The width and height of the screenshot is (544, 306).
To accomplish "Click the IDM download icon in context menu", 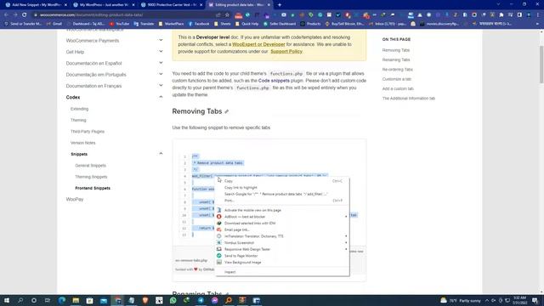I will click(219, 223).
